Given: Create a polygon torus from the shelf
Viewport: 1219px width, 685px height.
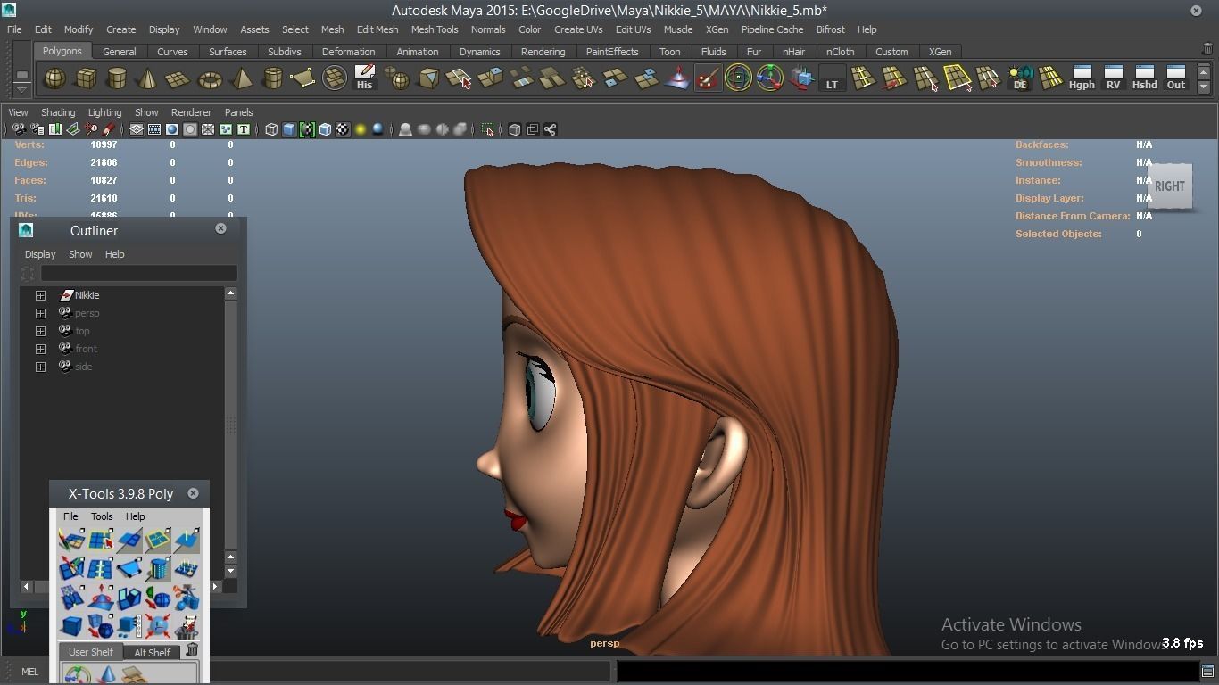Looking at the screenshot, I should (x=210, y=79).
